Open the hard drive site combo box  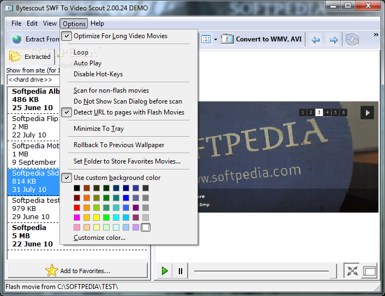click(33, 80)
